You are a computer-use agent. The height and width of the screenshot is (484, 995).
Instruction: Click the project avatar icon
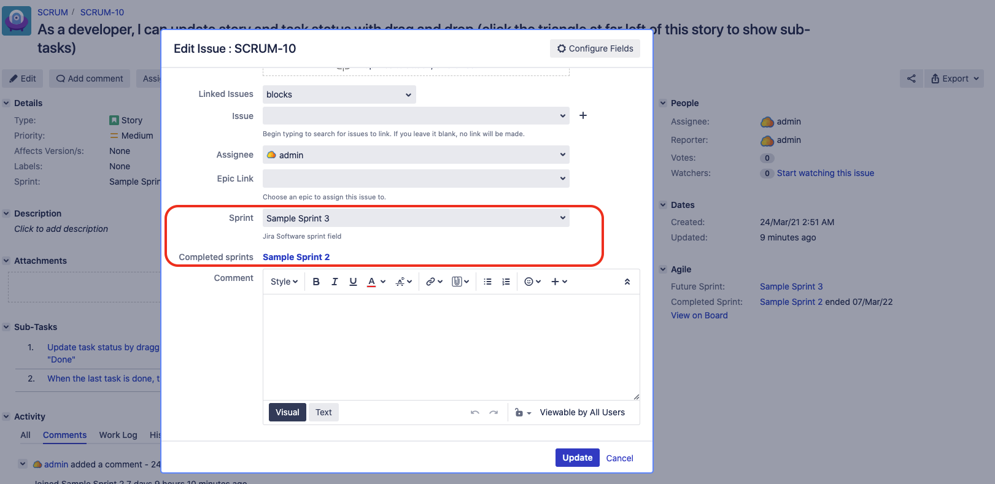(x=17, y=21)
